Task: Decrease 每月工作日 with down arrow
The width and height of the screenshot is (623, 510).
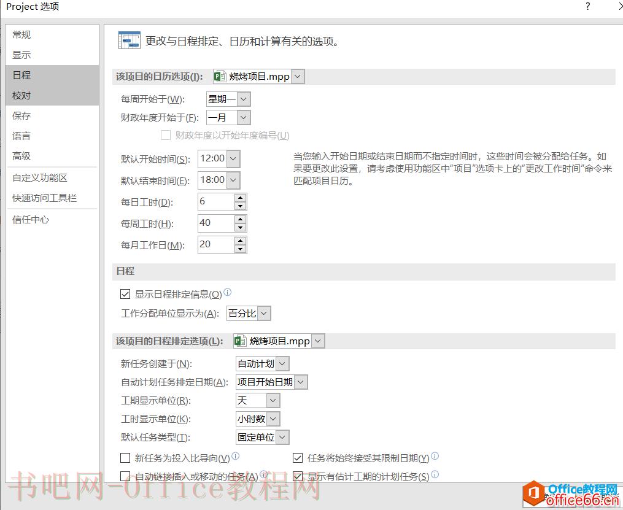Action: [240, 249]
